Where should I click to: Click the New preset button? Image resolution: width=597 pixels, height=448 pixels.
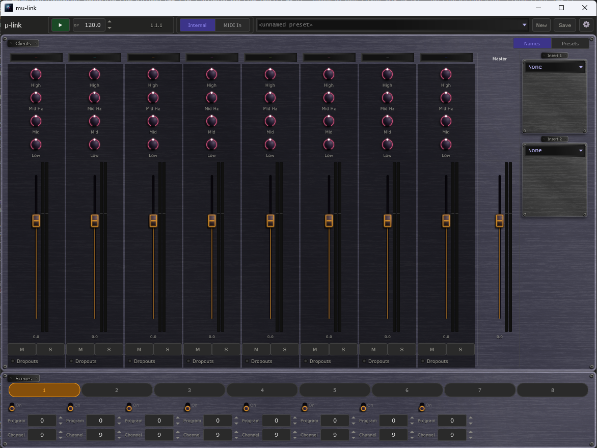tap(541, 25)
